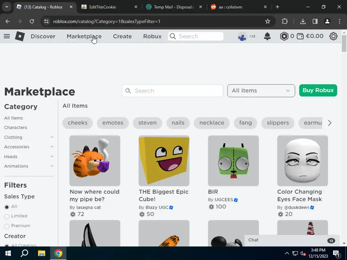Bookmark this page with star icon
Viewport: 347px width, 260px height.
268,21
